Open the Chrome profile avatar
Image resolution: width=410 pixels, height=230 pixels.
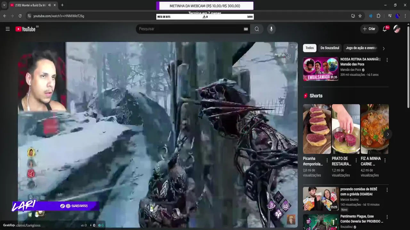[398, 16]
